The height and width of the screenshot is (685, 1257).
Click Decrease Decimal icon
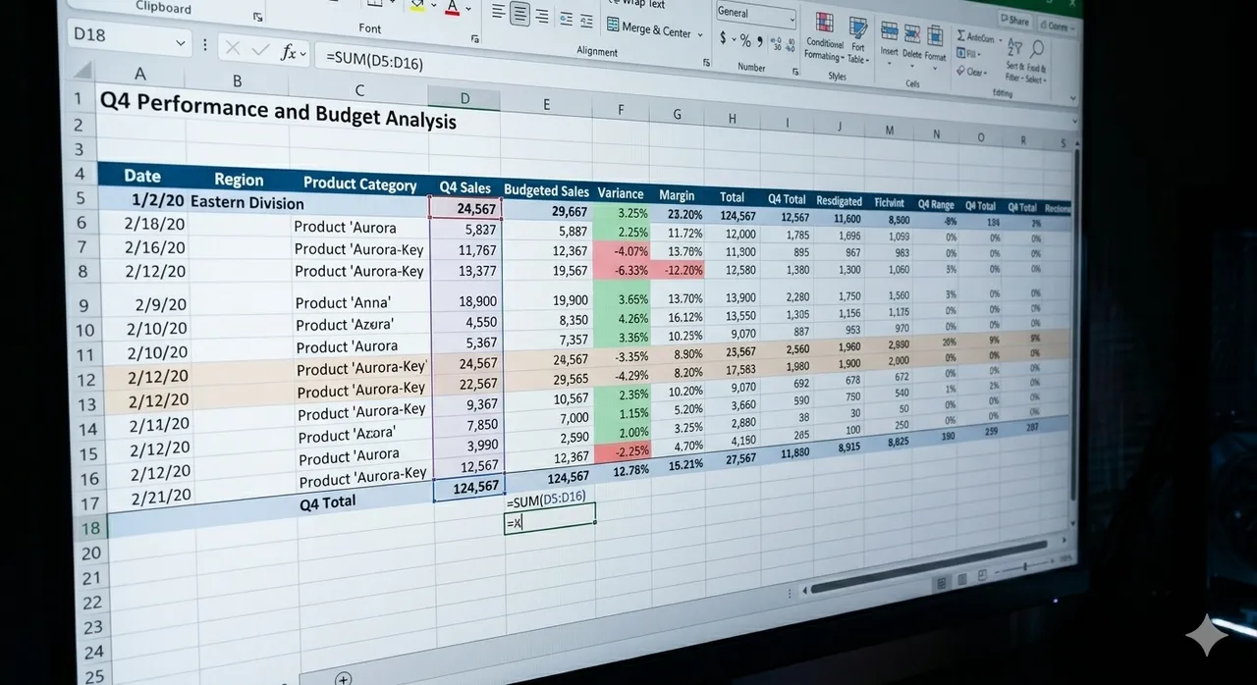pos(791,44)
